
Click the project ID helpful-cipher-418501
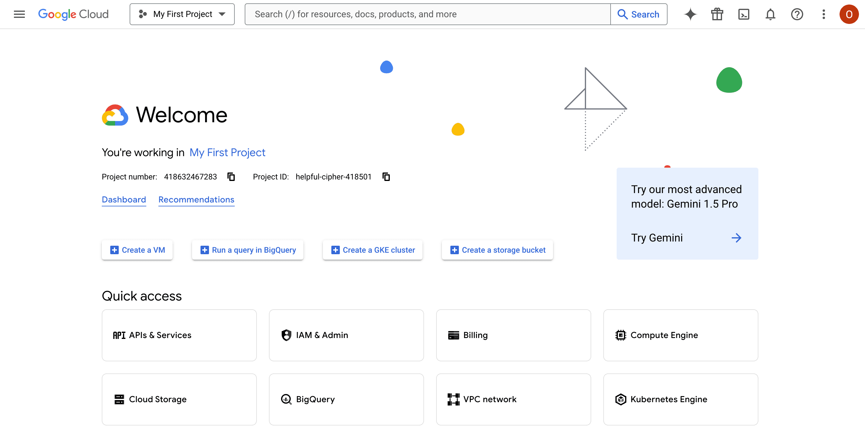point(333,176)
